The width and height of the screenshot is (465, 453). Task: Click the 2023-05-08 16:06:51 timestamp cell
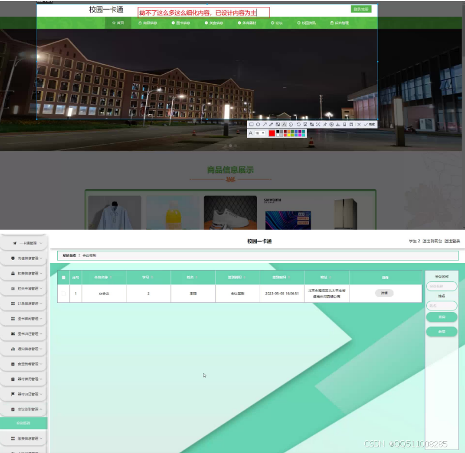pyautogui.click(x=282, y=293)
